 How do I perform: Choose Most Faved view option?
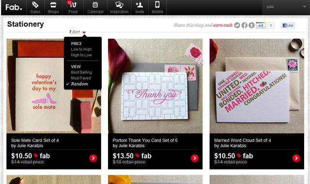click(x=81, y=78)
